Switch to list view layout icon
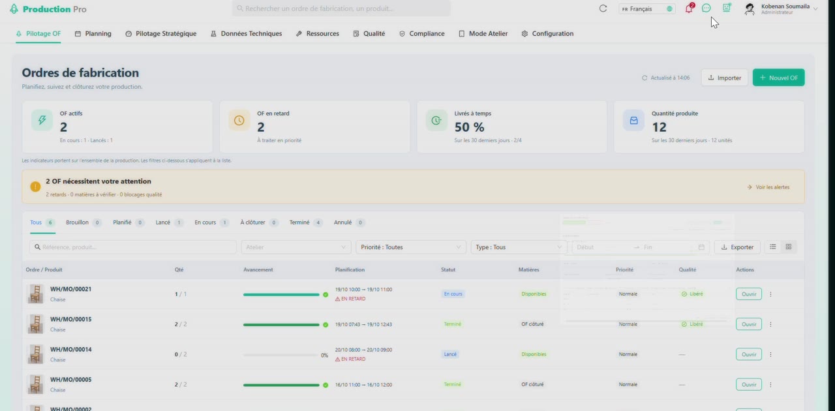This screenshot has height=411, width=835. pos(773,247)
